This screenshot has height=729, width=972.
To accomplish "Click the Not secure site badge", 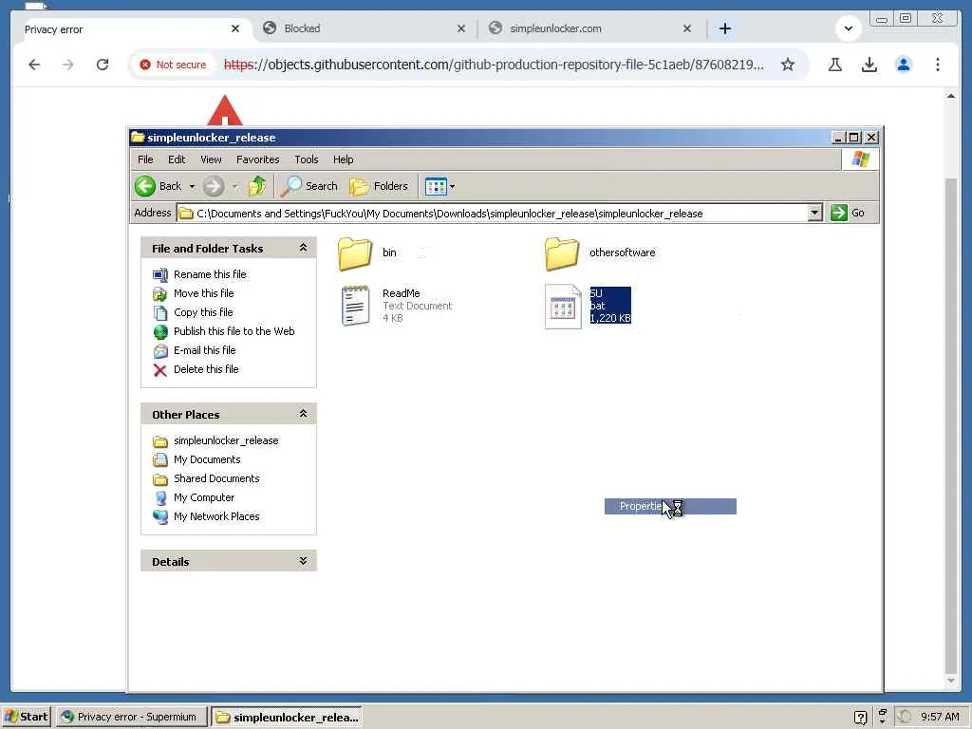I will (173, 65).
